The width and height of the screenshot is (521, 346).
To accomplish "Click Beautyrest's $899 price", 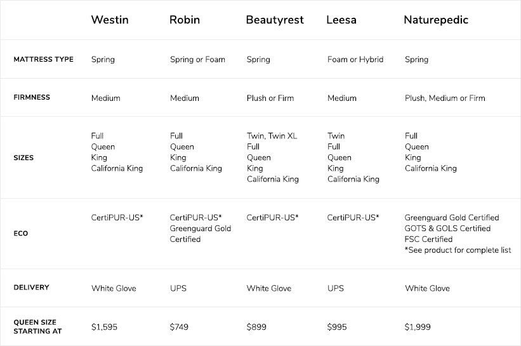I will (x=256, y=327).
